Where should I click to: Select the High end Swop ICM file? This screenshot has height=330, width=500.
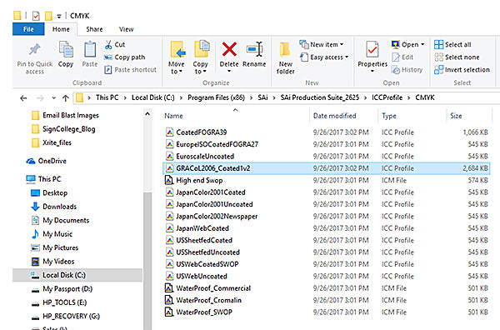tap(326, 181)
